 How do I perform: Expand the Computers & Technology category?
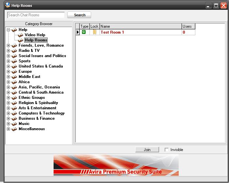click(x=8, y=113)
